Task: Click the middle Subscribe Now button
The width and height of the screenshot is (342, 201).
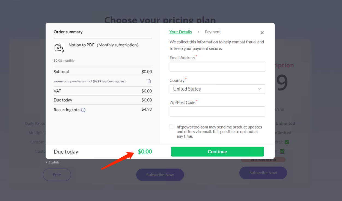Action: [x=160, y=175]
